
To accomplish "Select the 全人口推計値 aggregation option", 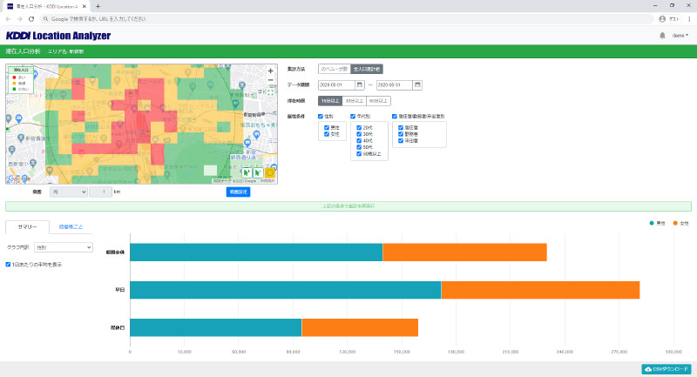I will tap(367, 70).
